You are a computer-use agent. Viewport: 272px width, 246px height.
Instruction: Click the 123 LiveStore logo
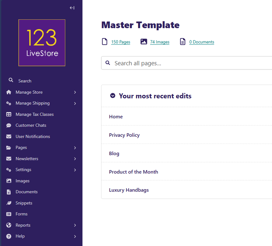click(x=41, y=43)
